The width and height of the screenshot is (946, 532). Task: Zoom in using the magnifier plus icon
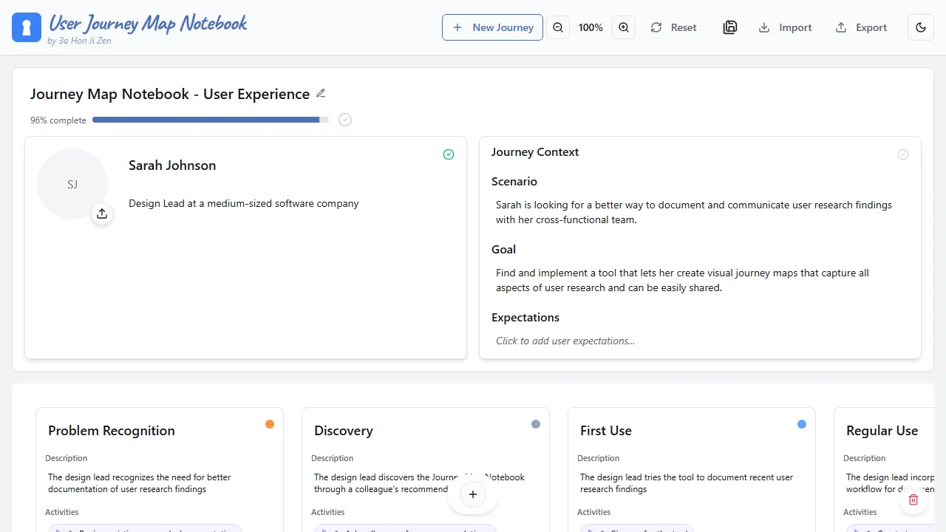(624, 27)
